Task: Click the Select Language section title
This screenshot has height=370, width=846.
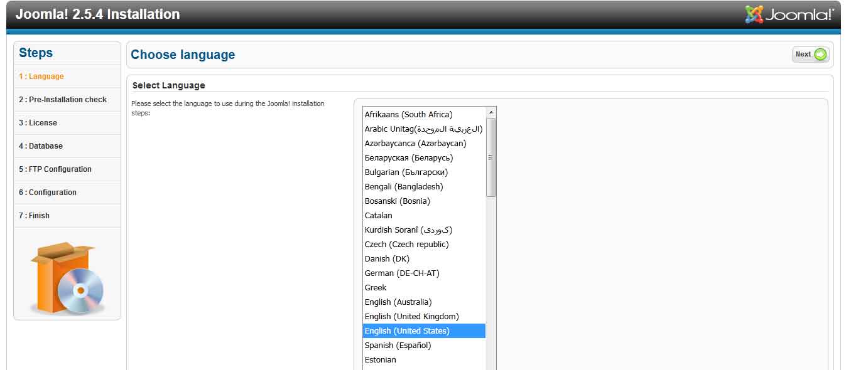Action: [x=168, y=85]
